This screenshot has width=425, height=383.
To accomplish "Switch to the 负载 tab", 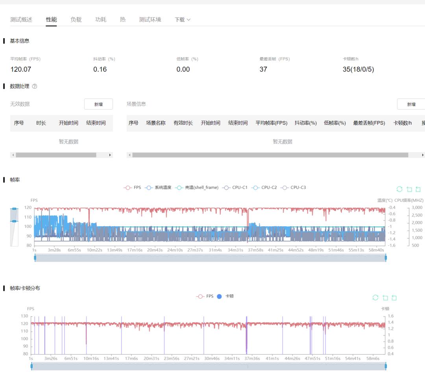I will click(76, 20).
